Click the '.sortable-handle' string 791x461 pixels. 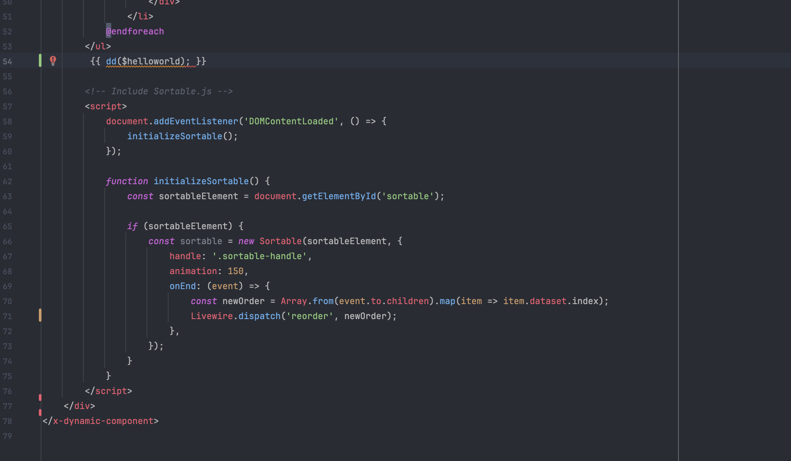click(x=260, y=256)
